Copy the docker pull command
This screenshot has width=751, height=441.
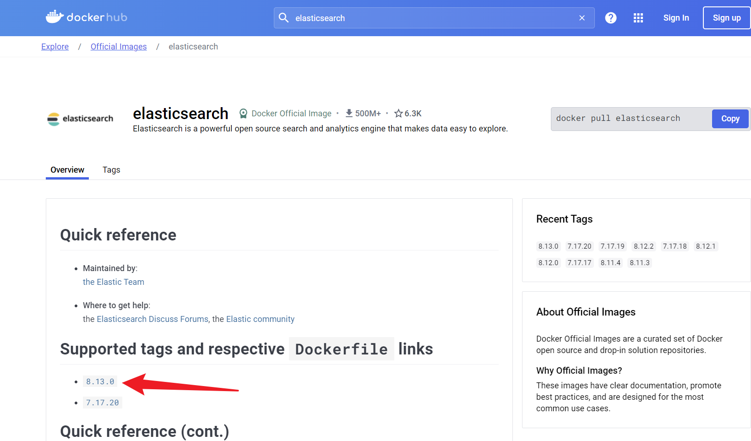click(x=730, y=119)
